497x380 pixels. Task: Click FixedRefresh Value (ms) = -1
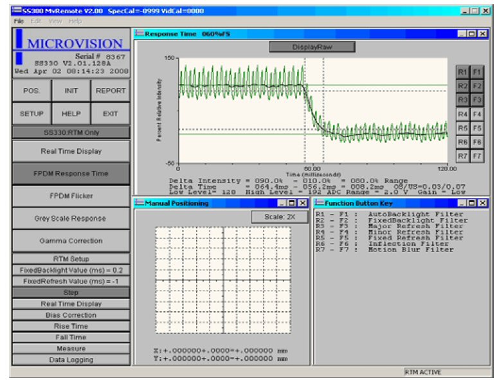point(71,281)
